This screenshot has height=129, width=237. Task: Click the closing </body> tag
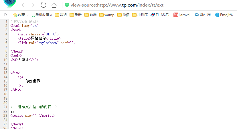pos(17,124)
